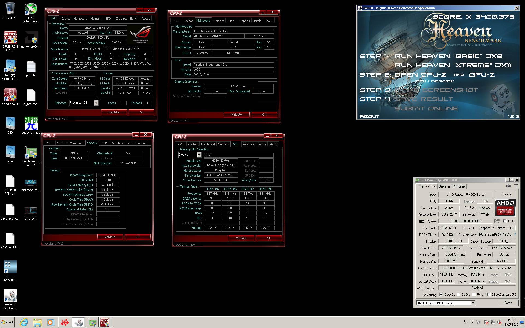Open the GPU-Z hamburger menu

pos(516,186)
